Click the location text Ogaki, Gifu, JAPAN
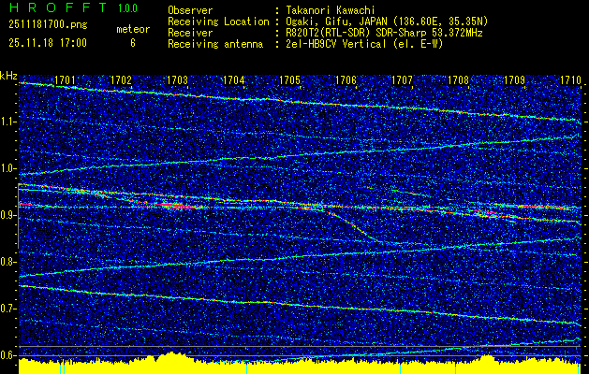 click(337, 22)
